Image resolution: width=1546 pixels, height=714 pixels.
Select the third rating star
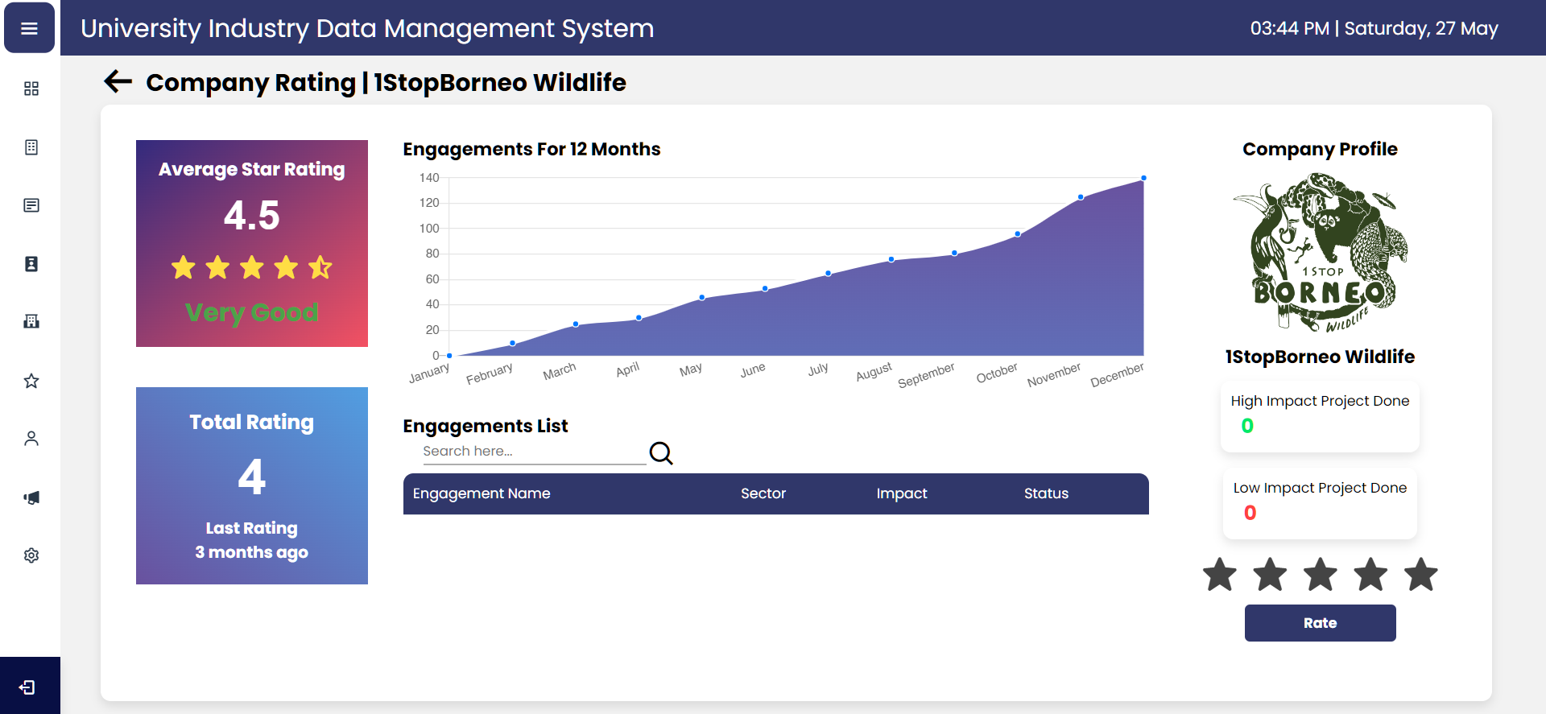pos(1320,575)
